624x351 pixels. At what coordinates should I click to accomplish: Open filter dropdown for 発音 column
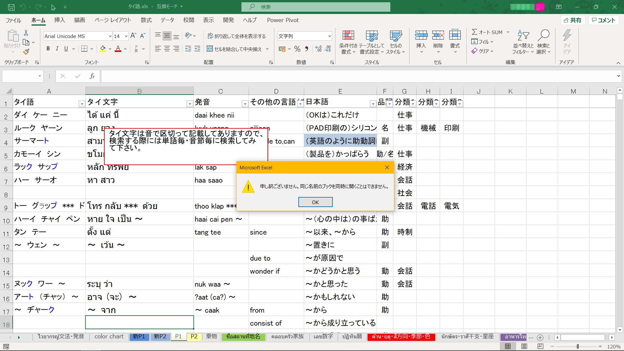pyautogui.click(x=245, y=104)
